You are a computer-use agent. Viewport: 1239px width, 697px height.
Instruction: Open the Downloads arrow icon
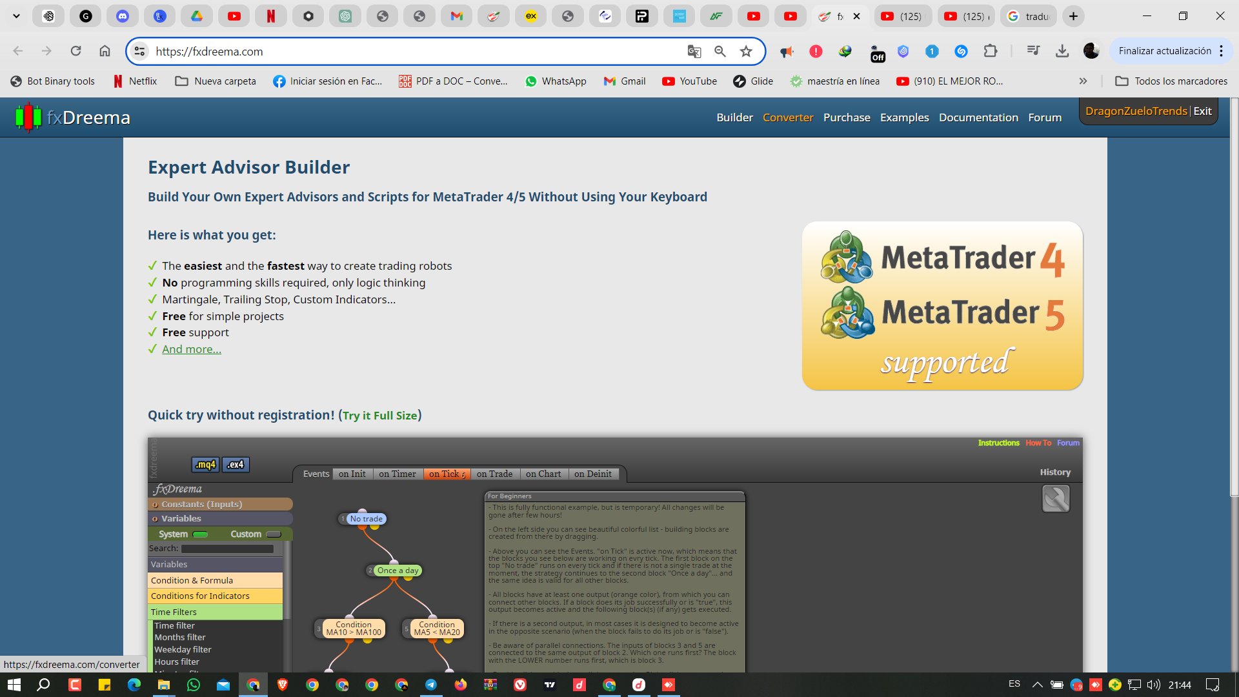pyautogui.click(x=1062, y=51)
